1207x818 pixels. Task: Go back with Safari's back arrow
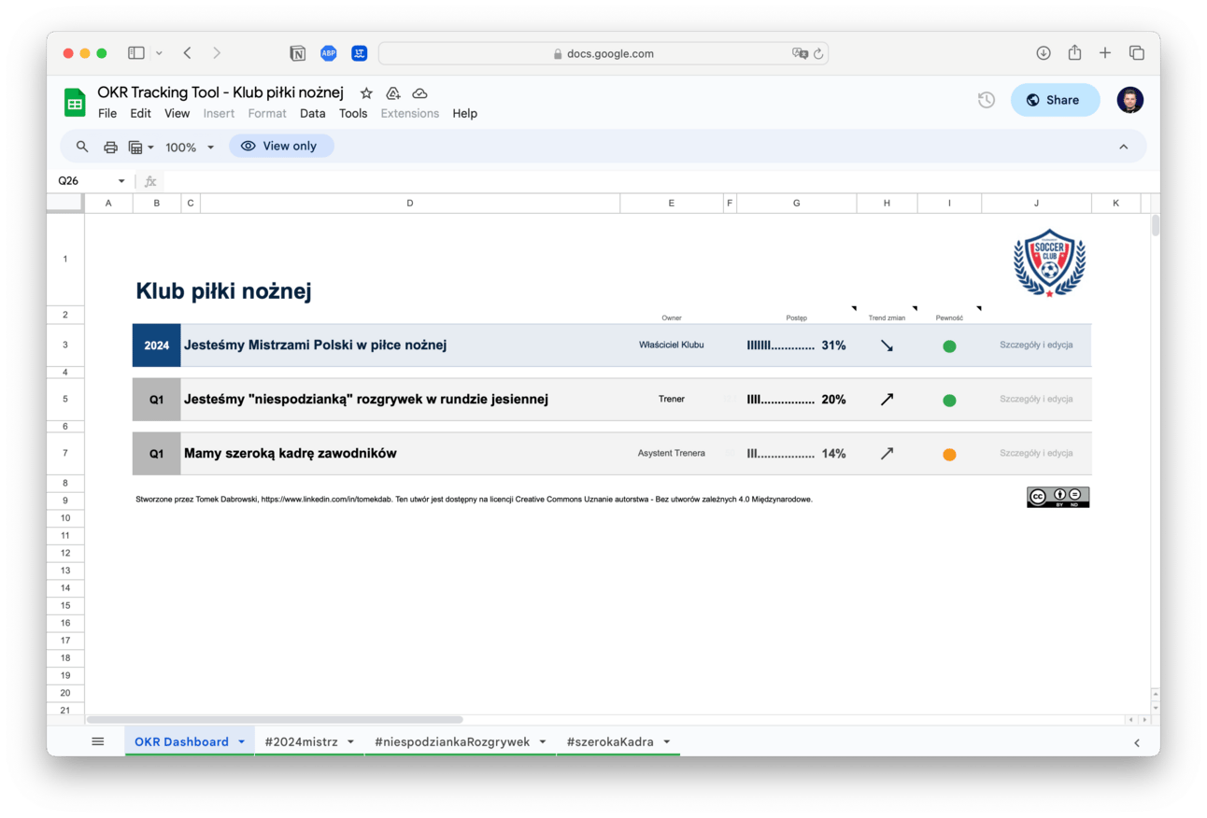pos(187,53)
